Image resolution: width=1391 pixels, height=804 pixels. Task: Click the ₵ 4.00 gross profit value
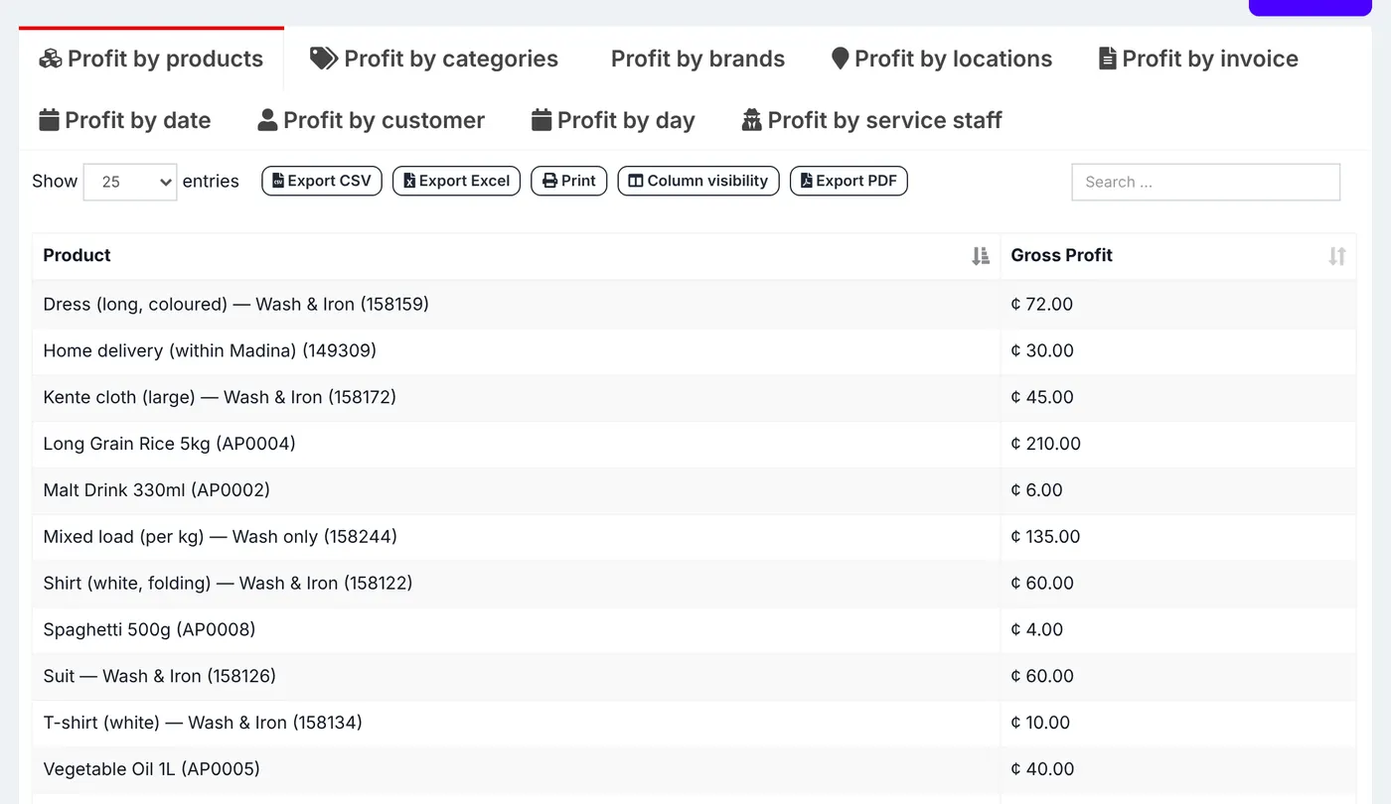pyautogui.click(x=1036, y=630)
